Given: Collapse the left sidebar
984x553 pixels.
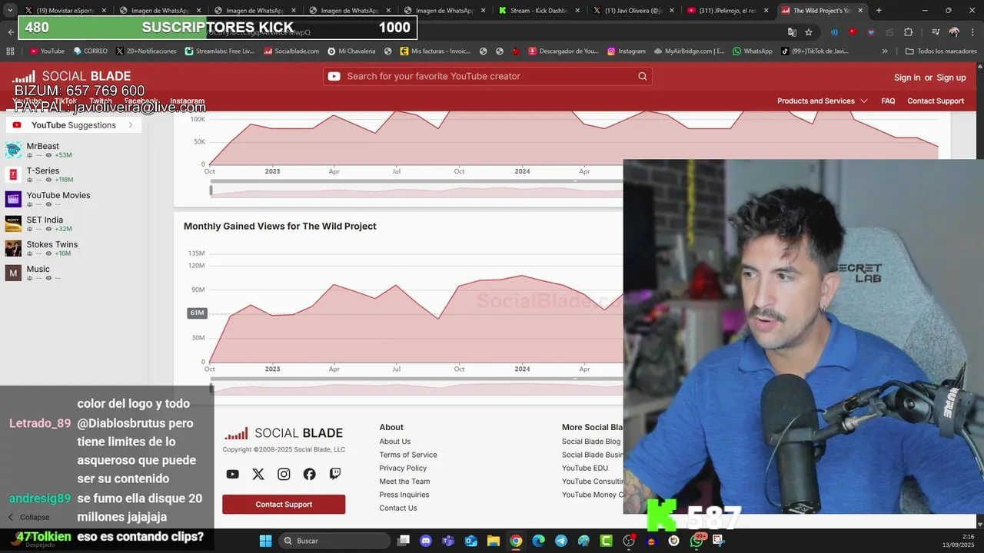Looking at the screenshot, I should [x=28, y=517].
